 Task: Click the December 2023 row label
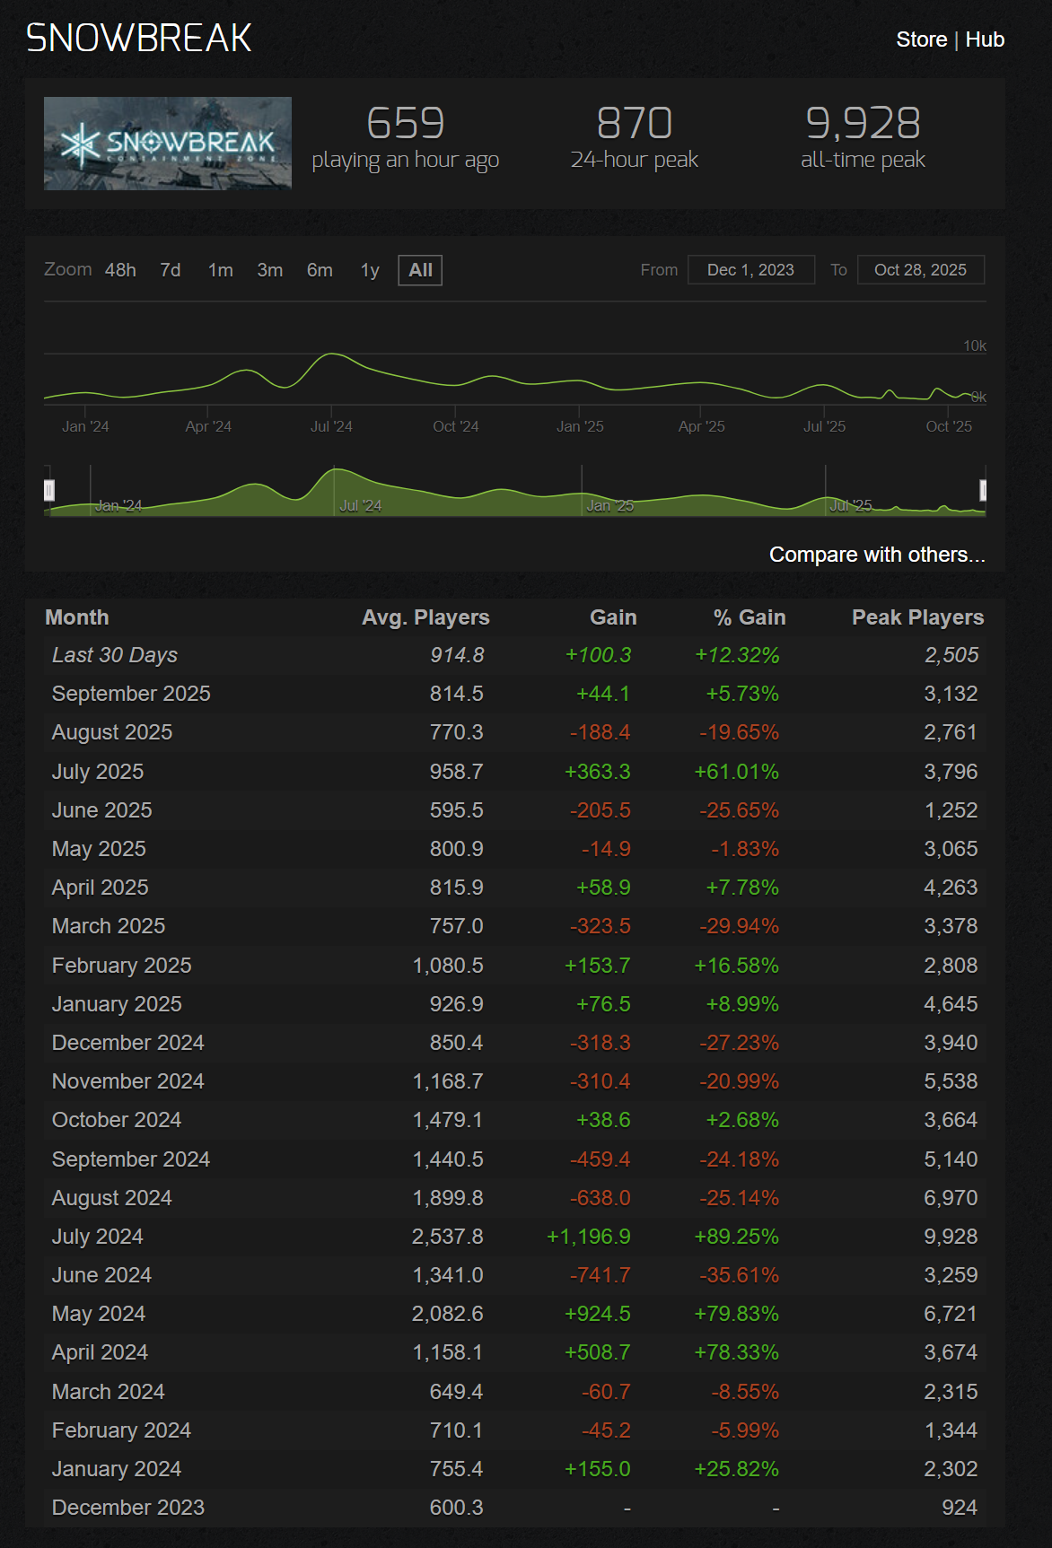[128, 1508]
